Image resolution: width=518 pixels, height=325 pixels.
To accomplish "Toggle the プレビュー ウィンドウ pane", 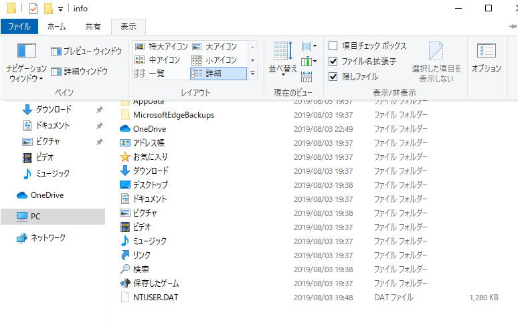I will (86, 51).
